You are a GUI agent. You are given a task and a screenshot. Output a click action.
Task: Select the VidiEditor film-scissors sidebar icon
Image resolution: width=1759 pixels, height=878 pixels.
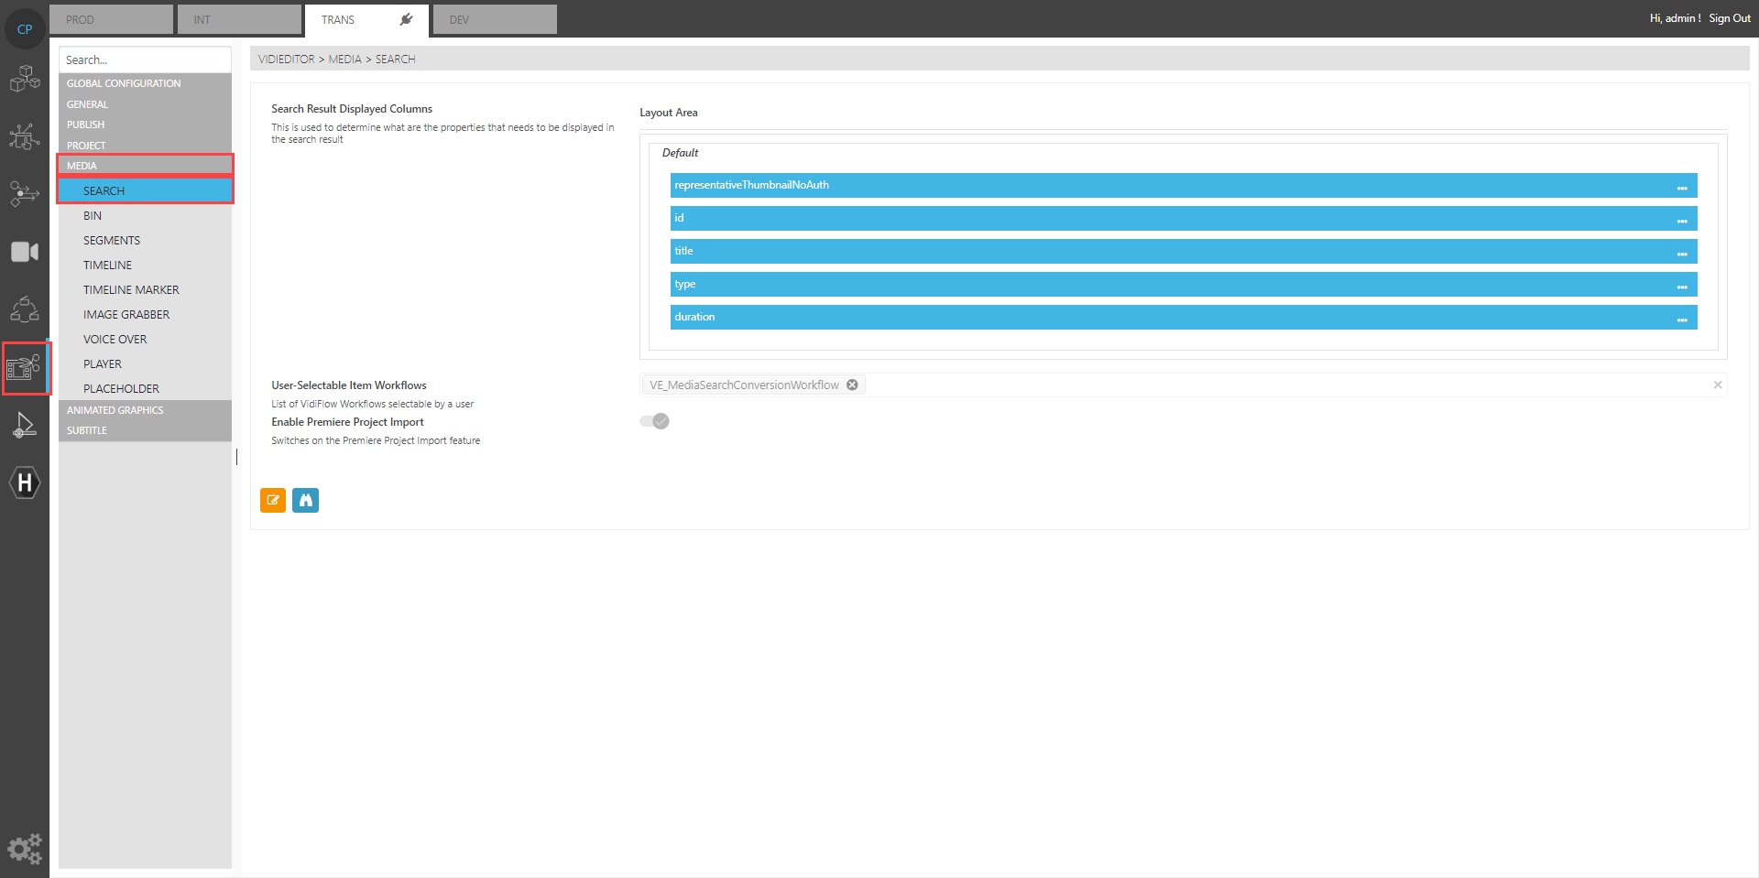pos(25,368)
